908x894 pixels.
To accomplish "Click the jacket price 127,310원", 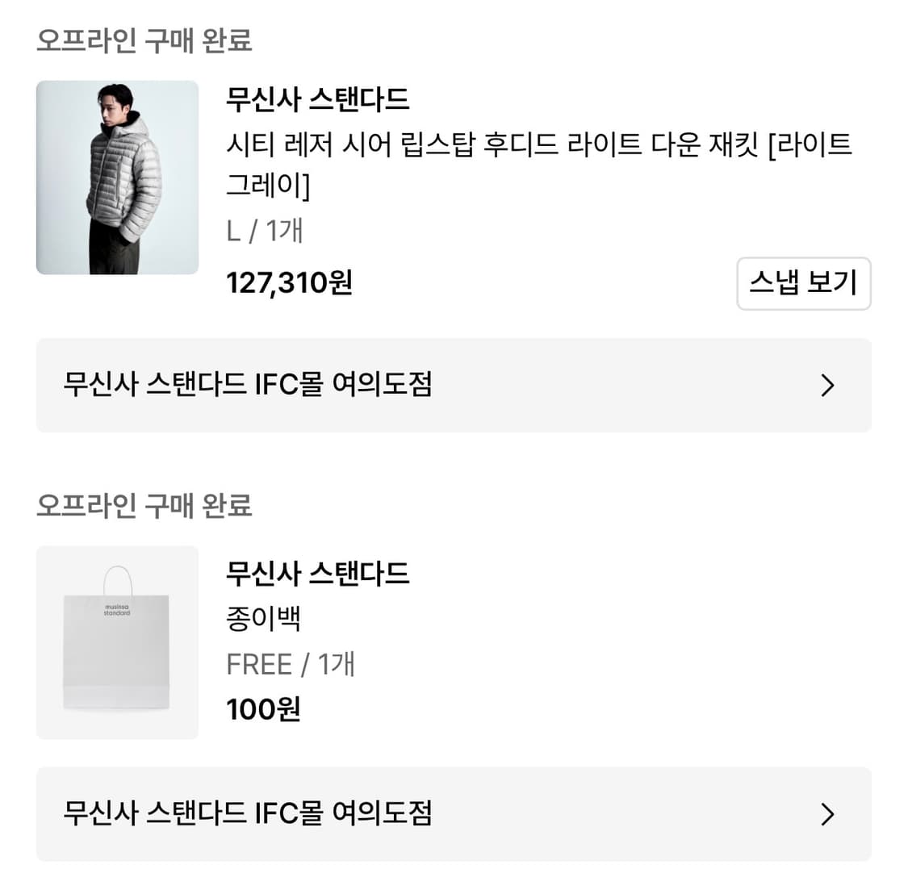I will pos(288,283).
